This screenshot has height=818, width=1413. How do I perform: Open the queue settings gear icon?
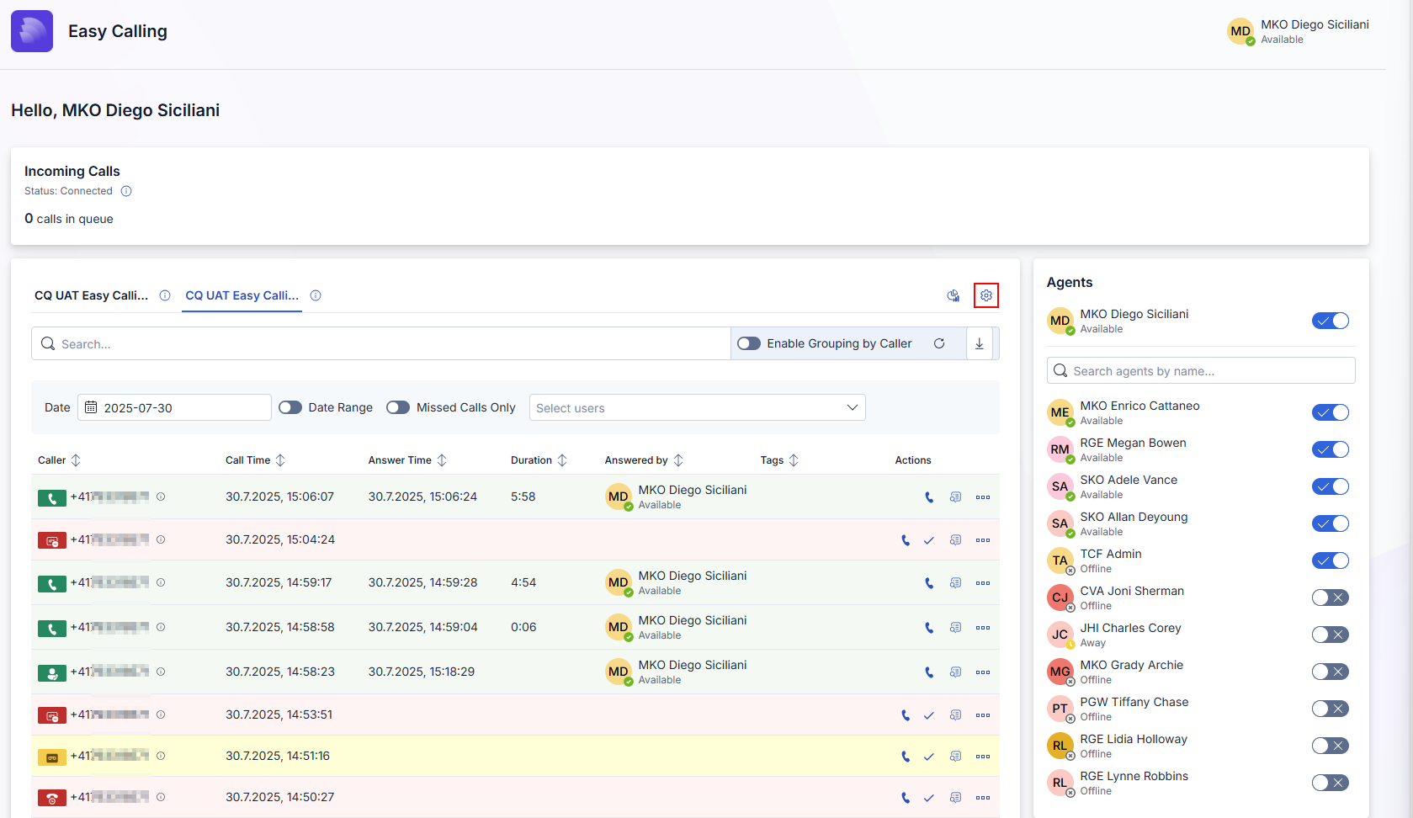(985, 295)
